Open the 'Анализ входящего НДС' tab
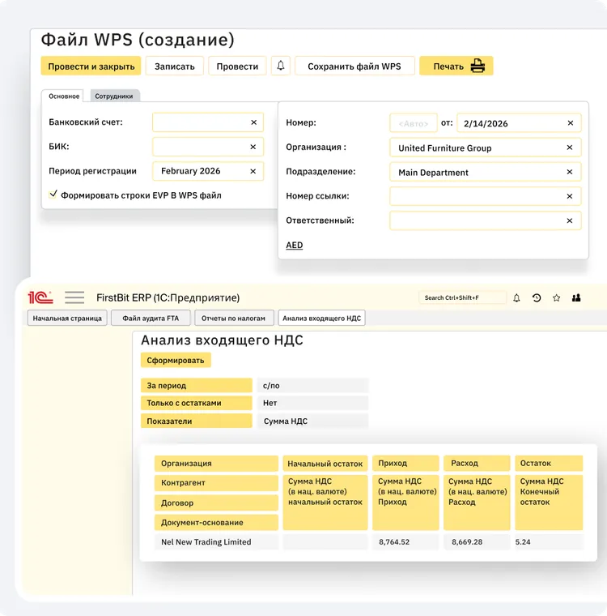This screenshot has height=616, width=607. [x=322, y=319]
